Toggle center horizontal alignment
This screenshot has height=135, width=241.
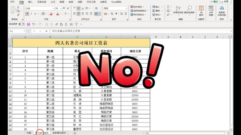pos(79,14)
